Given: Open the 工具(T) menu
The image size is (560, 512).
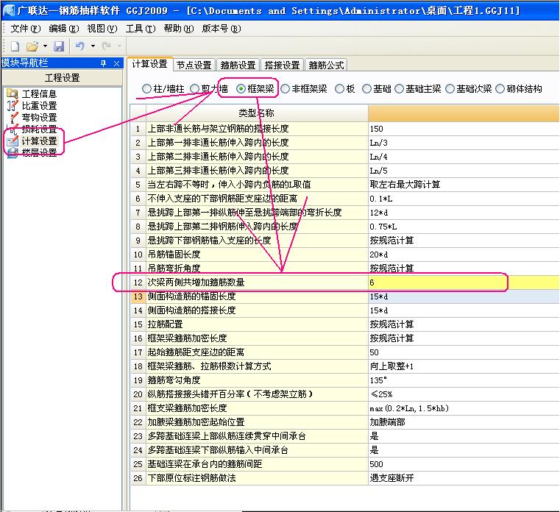Looking at the screenshot, I should [x=141, y=28].
